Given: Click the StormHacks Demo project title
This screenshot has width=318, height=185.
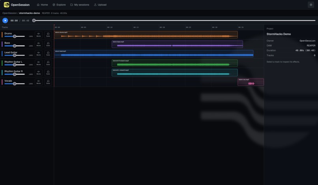Looking at the screenshot, I should click(279, 34).
